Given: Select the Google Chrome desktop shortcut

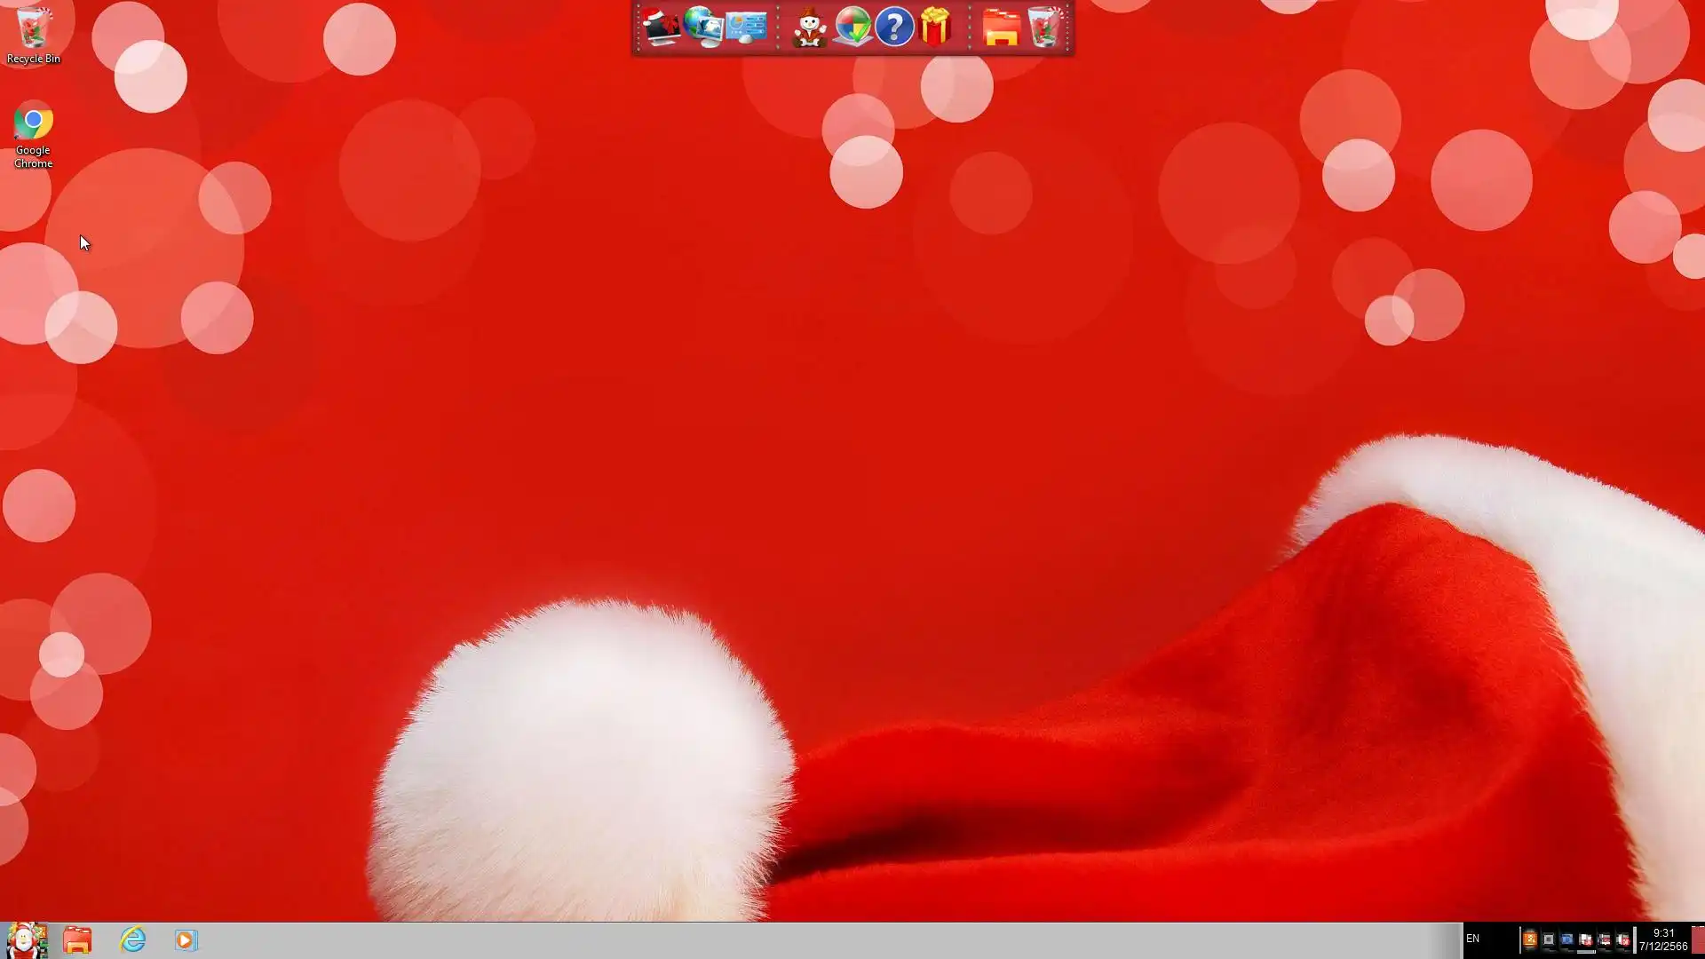Looking at the screenshot, I should pos(33,133).
